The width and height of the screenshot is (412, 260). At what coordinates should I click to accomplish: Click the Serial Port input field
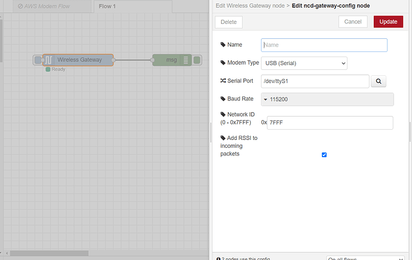coord(315,81)
